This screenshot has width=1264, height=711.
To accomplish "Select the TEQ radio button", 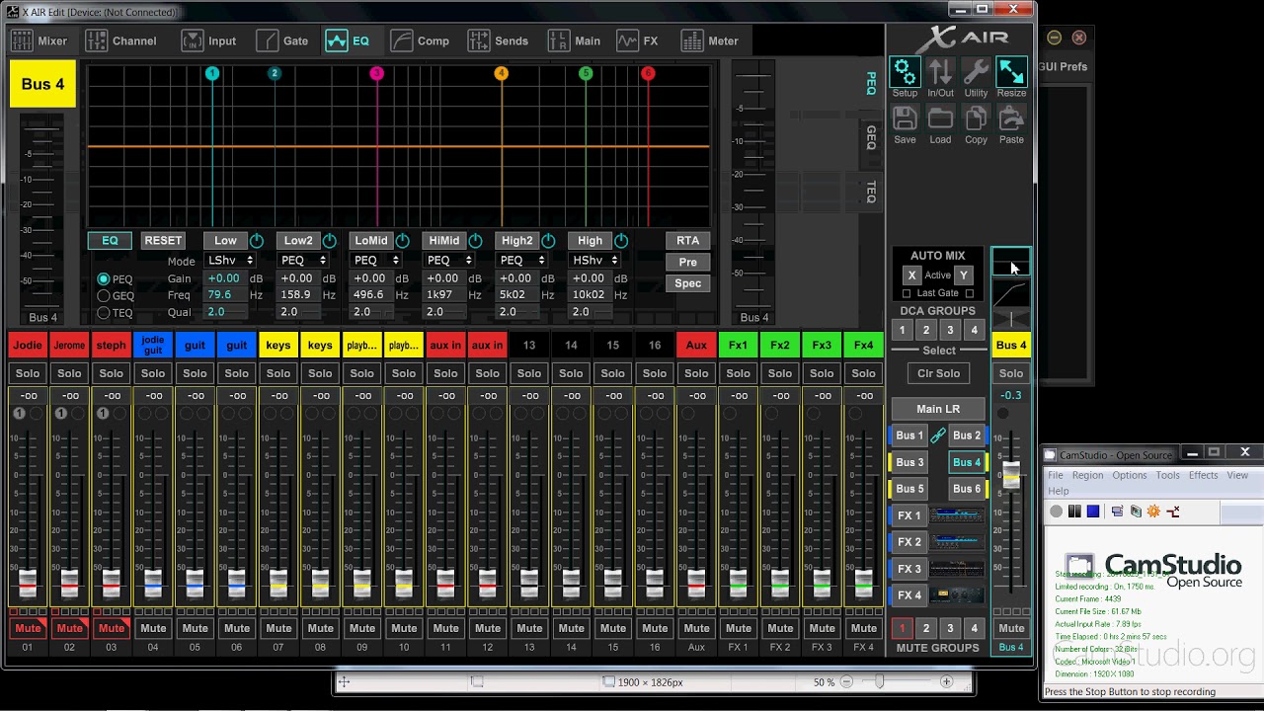I will 104,313.
